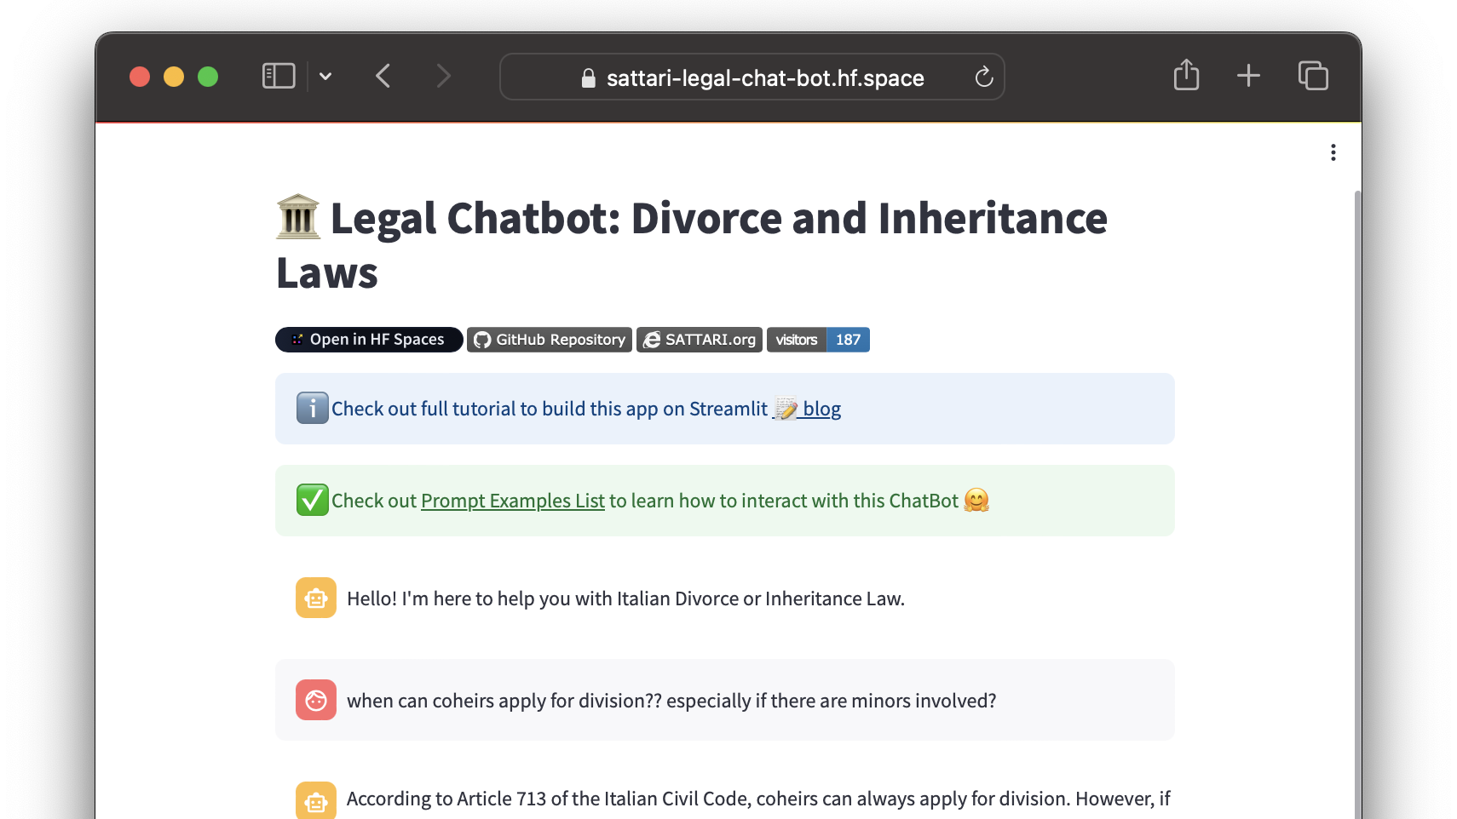
Task: Visit SATTARI.org via its badge
Action: tap(699, 339)
